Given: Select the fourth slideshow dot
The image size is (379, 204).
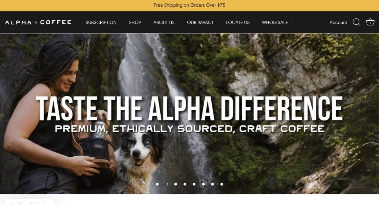Looking at the screenshot, I should pyautogui.click(x=185, y=184).
